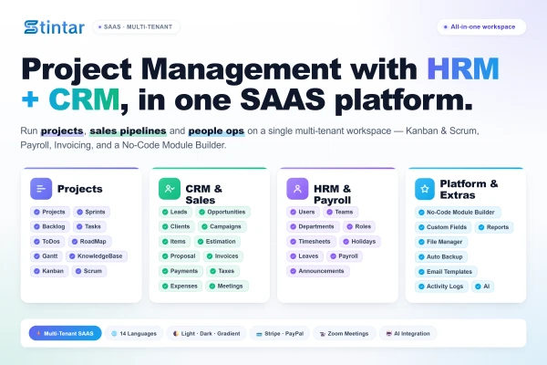Click the Tasks tag
The width and height of the screenshot is (547, 365).
click(89, 226)
